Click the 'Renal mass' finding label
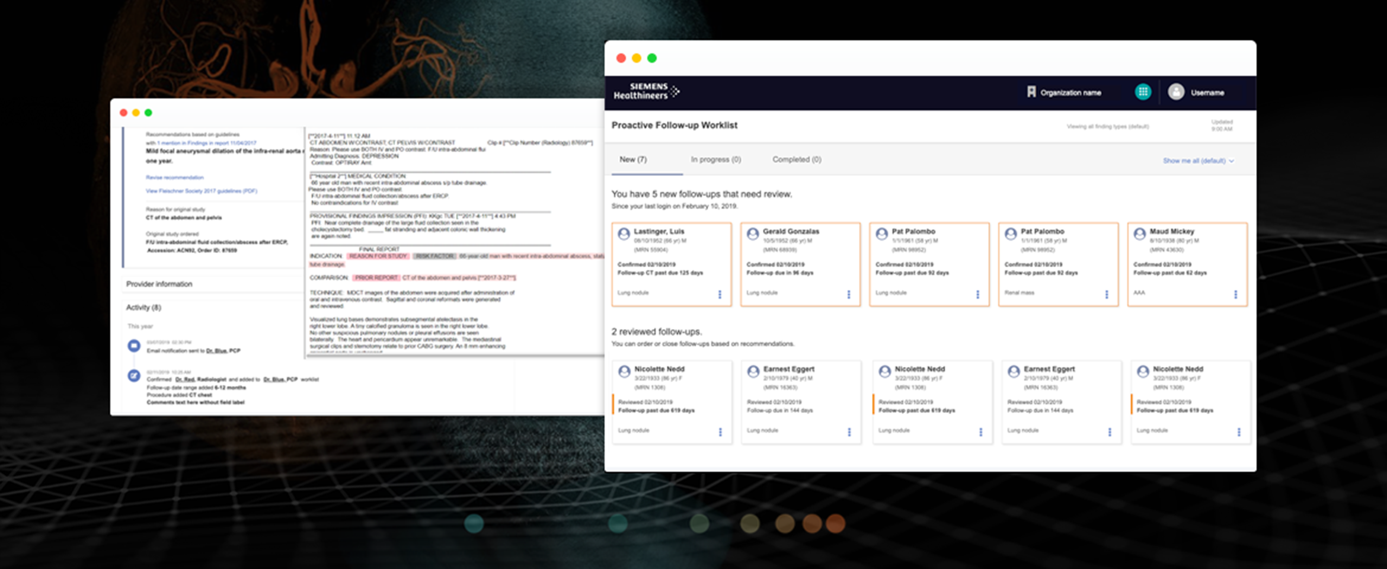The image size is (1387, 569). (x=1019, y=293)
